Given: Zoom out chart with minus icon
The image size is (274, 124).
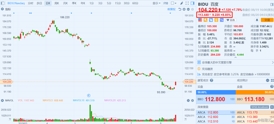Looking at the screenshot, I should pos(188,9).
